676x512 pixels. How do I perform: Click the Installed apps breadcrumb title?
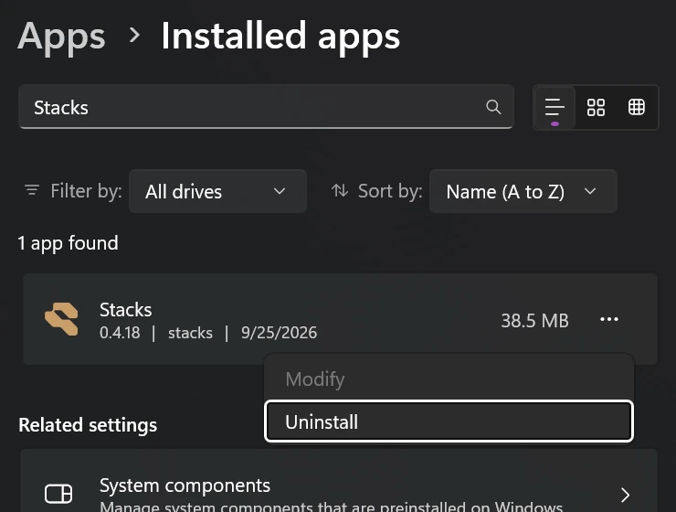pyautogui.click(x=280, y=37)
